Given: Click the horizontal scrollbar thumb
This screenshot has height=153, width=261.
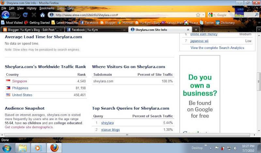Looking at the screenshot, I should coord(127,135).
